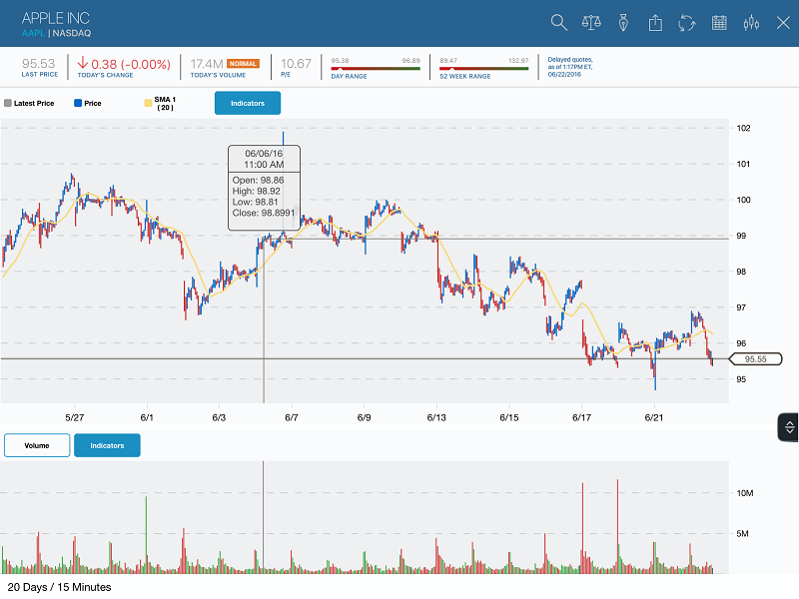Image resolution: width=799 pixels, height=599 pixels.
Task: Click the 95.53 last price value
Action: [38, 64]
